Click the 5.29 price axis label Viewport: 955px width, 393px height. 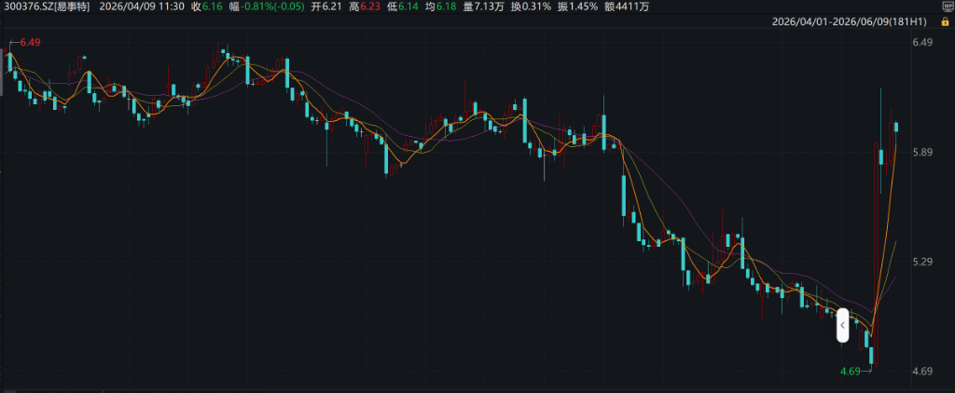coord(923,262)
